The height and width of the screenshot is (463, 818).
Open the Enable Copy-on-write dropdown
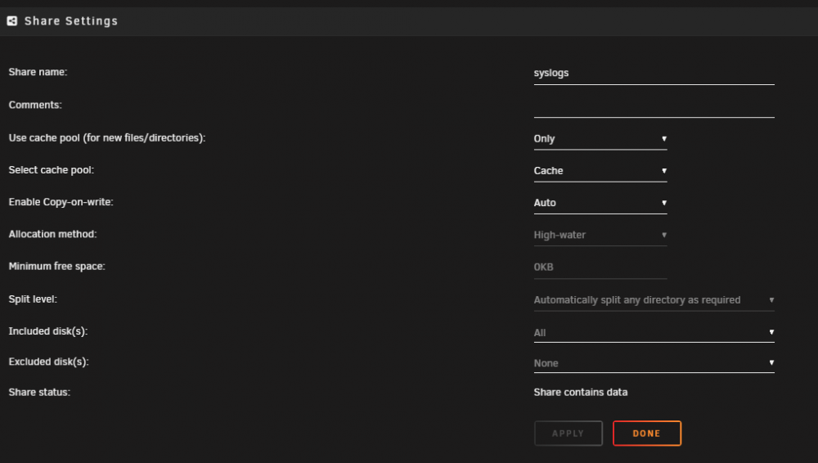click(600, 203)
